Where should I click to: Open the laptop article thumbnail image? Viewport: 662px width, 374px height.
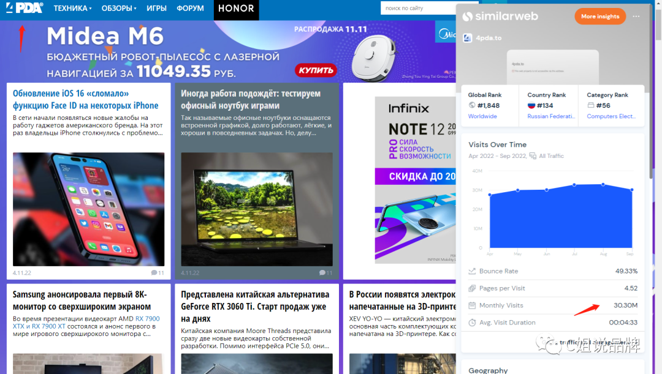point(257,209)
